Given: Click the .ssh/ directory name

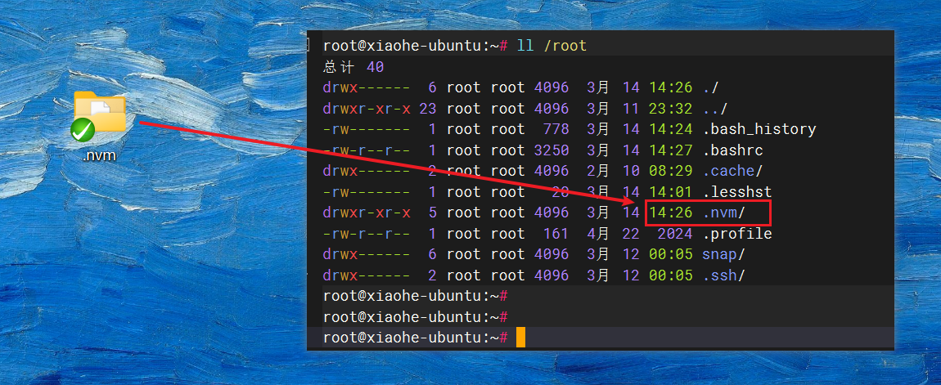Looking at the screenshot, I should (724, 275).
